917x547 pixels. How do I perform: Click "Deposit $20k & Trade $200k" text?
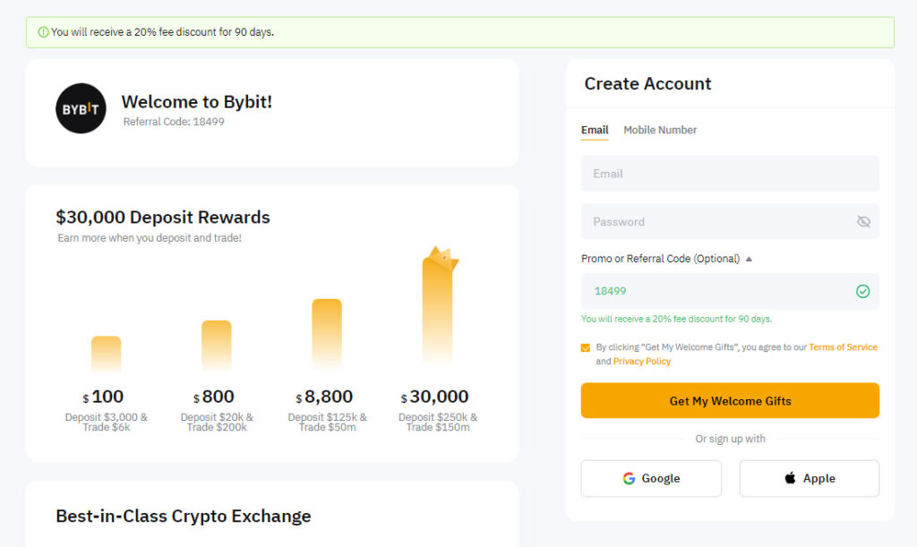coord(217,422)
